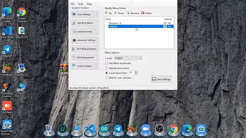This screenshot has width=246, height=138.
Task: Toggle the default checkbox for Windows 10
Action: pos(165,23)
